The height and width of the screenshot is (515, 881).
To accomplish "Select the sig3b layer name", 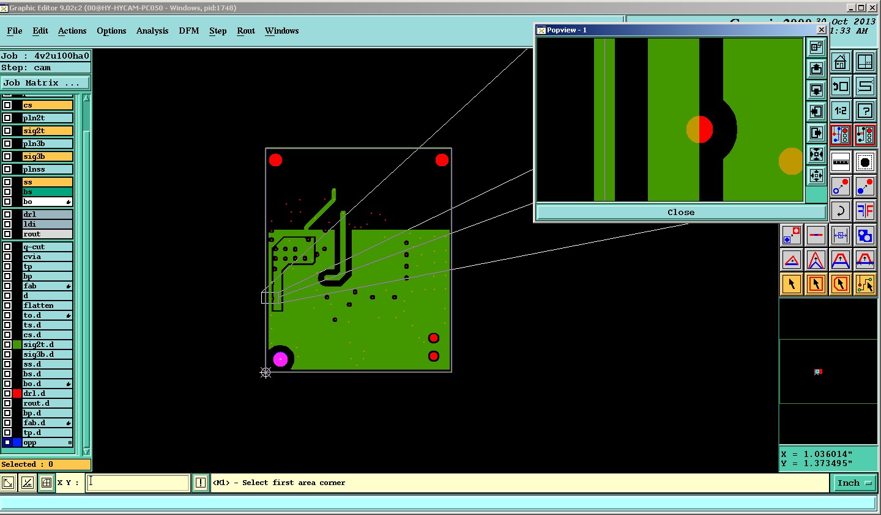I will pos(48,156).
